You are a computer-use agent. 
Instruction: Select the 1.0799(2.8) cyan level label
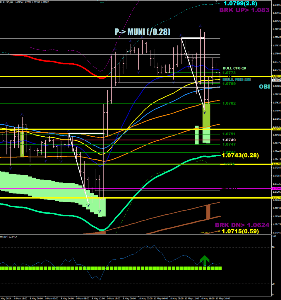pos(240,4)
